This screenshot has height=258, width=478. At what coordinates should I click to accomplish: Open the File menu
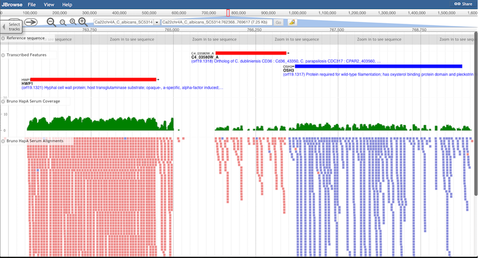point(32,4)
